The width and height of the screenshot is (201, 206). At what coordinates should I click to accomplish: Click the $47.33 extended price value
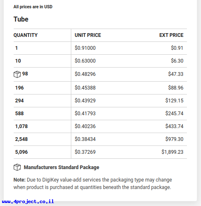point(176,74)
